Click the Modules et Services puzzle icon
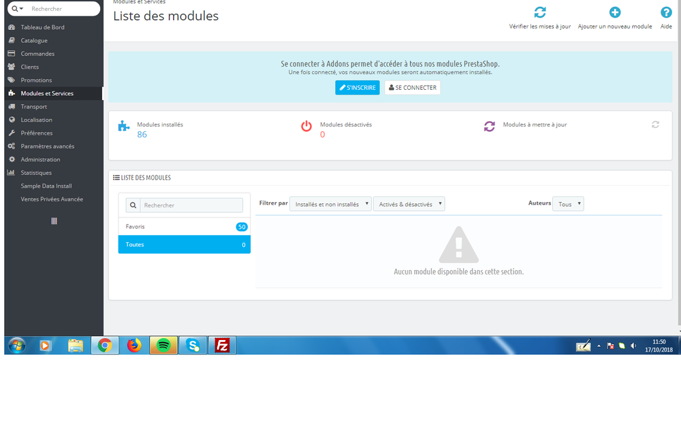Image resolution: width=681 pixels, height=425 pixels. pos(12,93)
